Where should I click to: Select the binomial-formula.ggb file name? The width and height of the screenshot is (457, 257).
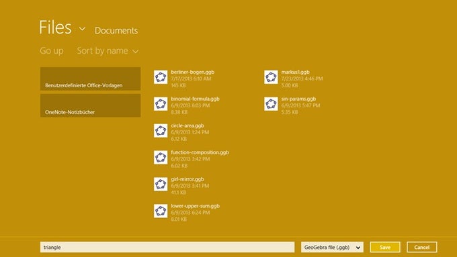196,99
